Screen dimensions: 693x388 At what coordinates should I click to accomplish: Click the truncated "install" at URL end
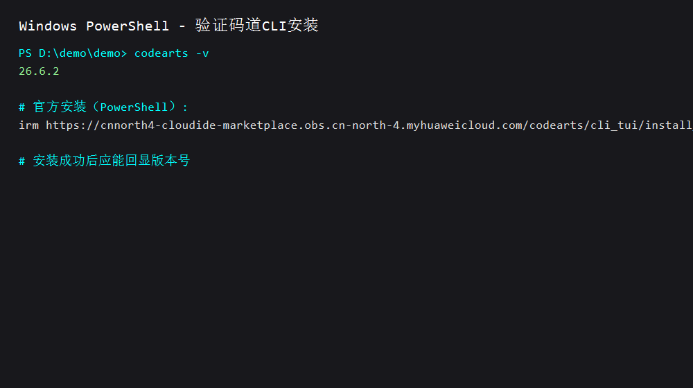tap(669, 125)
